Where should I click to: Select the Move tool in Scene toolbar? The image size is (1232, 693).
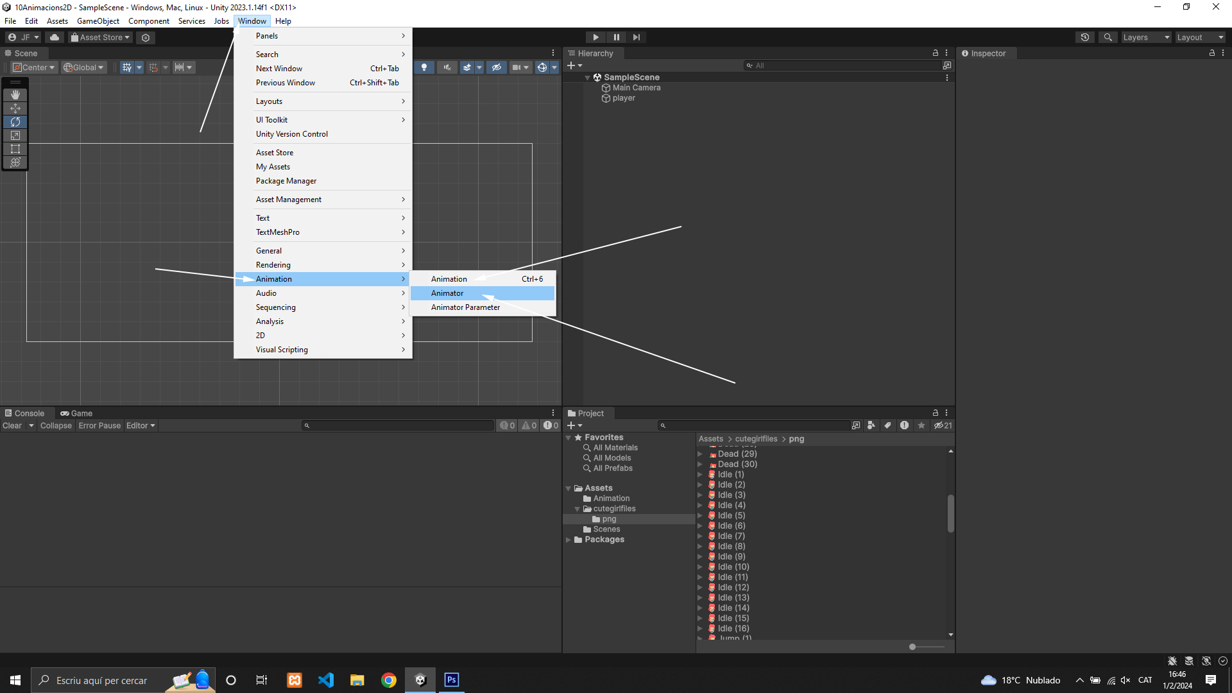(x=15, y=108)
